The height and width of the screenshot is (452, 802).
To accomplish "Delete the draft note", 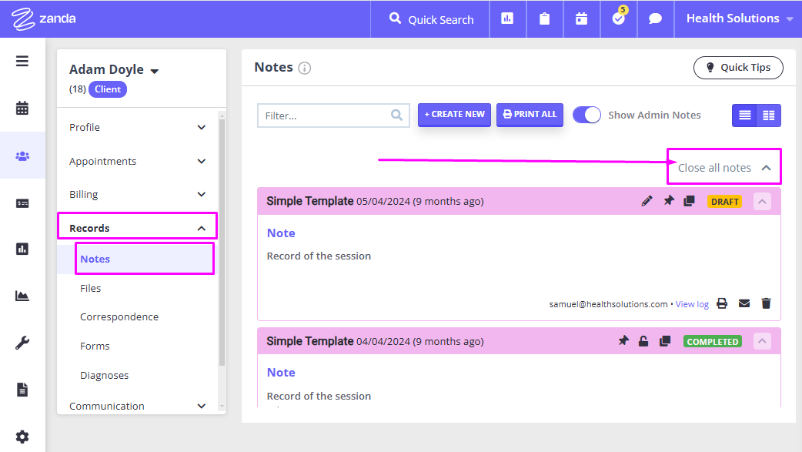I will 766,303.
